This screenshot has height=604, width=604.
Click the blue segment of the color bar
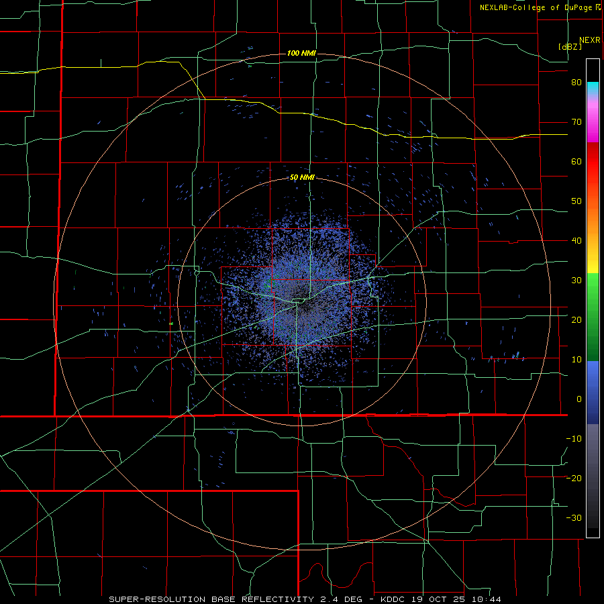pos(593,393)
